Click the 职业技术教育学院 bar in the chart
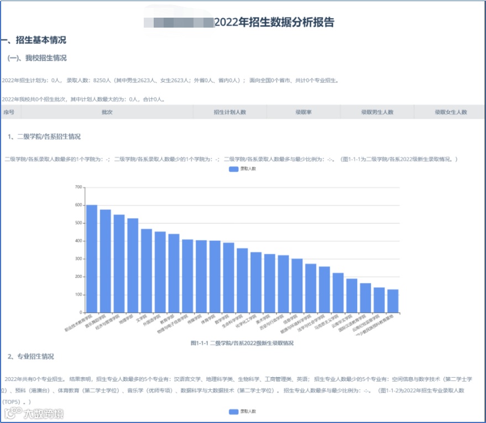 pyautogui.click(x=92, y=258)
